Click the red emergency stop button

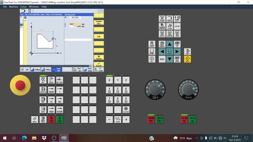(20, 85)
